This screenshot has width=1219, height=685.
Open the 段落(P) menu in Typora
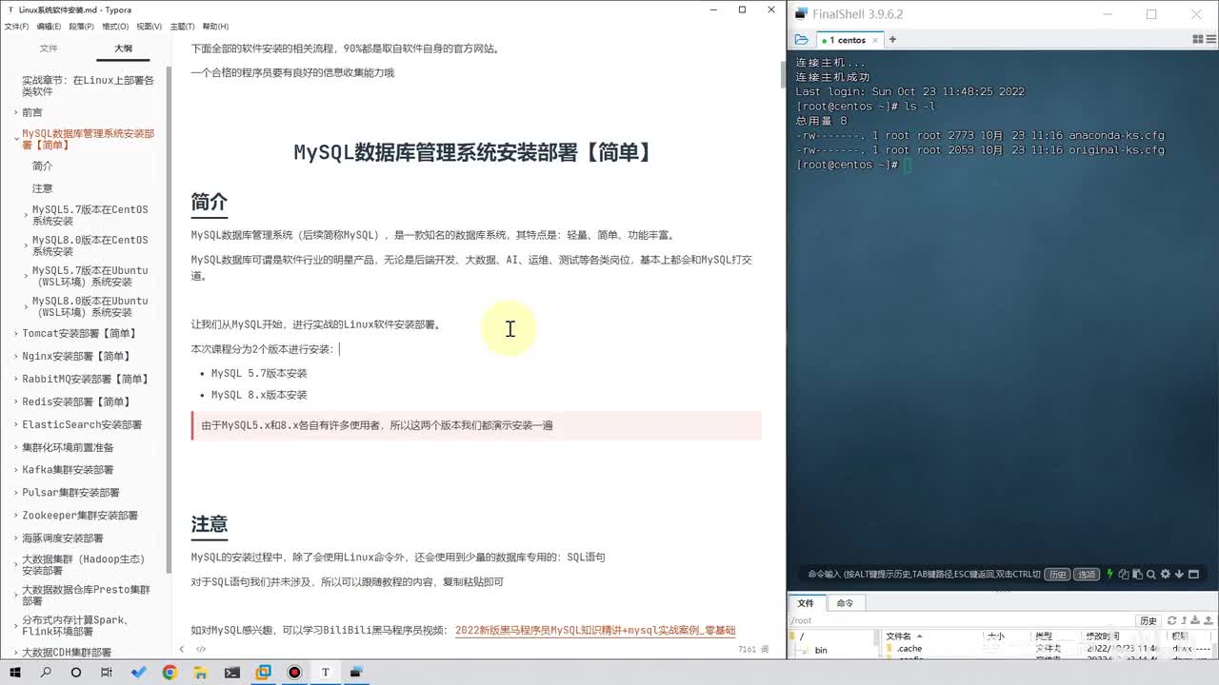pyautogui.click(x=82, y=27)
